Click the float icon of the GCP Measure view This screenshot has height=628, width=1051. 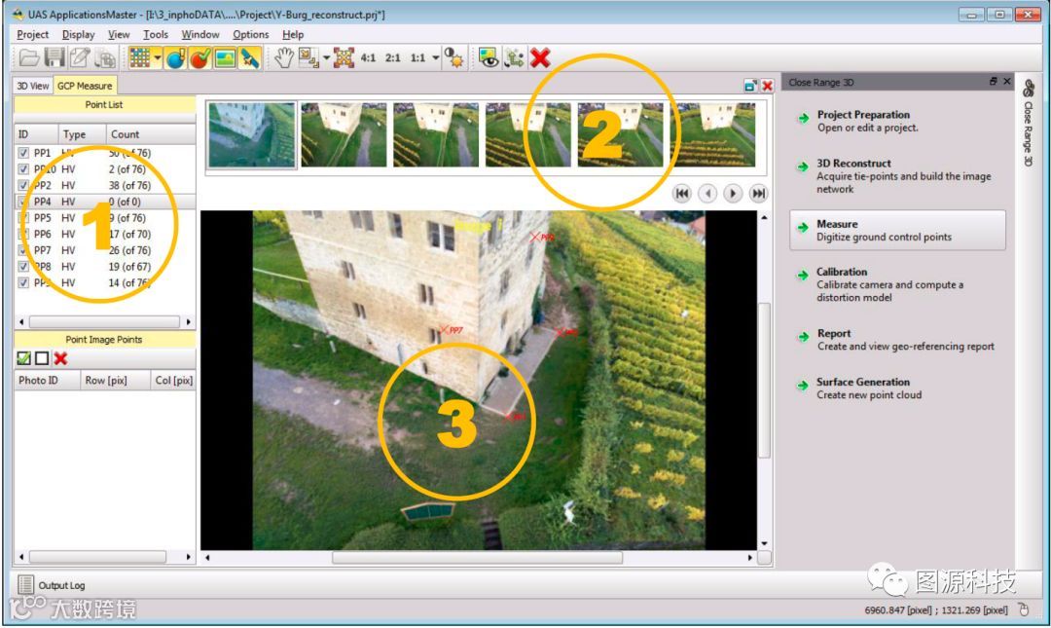click(x=750, y=86)
